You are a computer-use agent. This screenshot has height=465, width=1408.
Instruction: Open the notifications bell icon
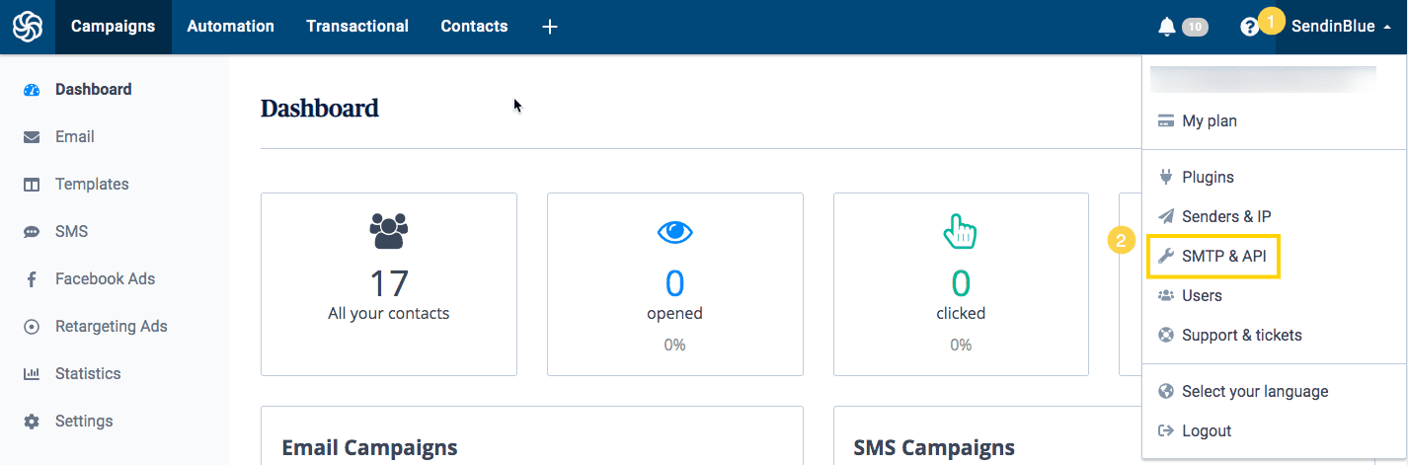tap(1167, 27)
